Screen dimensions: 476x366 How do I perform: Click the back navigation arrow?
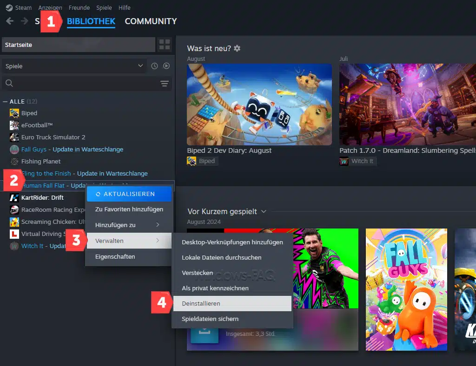(x=10, y=21)
